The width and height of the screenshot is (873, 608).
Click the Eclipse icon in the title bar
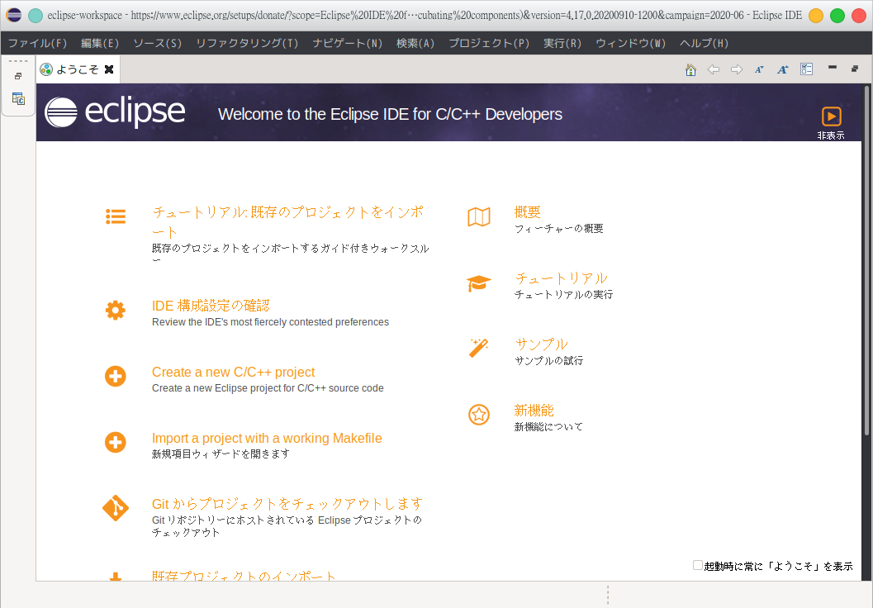[x=14, y=15]
